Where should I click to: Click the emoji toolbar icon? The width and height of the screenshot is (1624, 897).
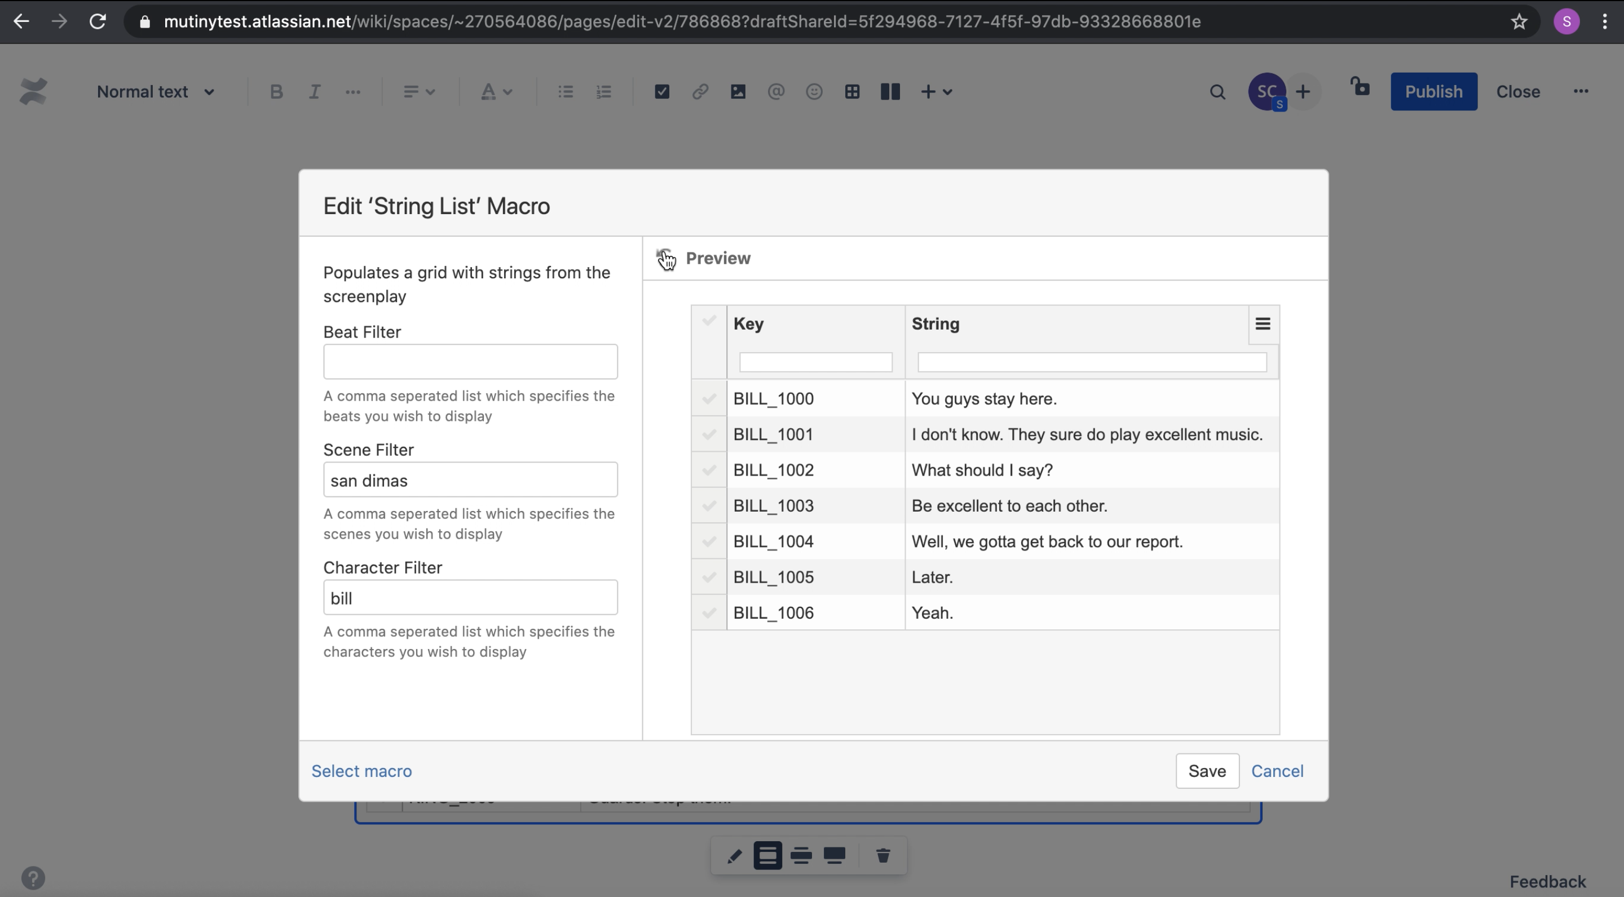814,92
